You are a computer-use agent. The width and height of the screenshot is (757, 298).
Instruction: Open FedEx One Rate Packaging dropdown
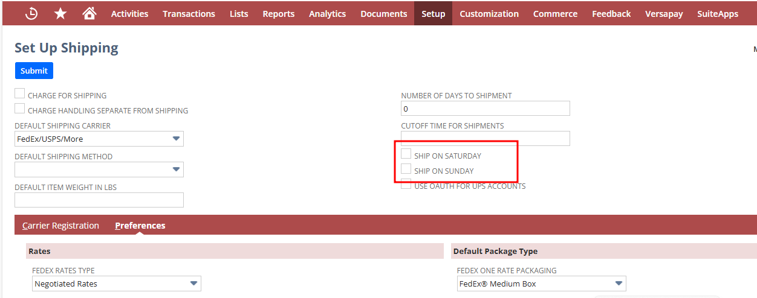541,284
